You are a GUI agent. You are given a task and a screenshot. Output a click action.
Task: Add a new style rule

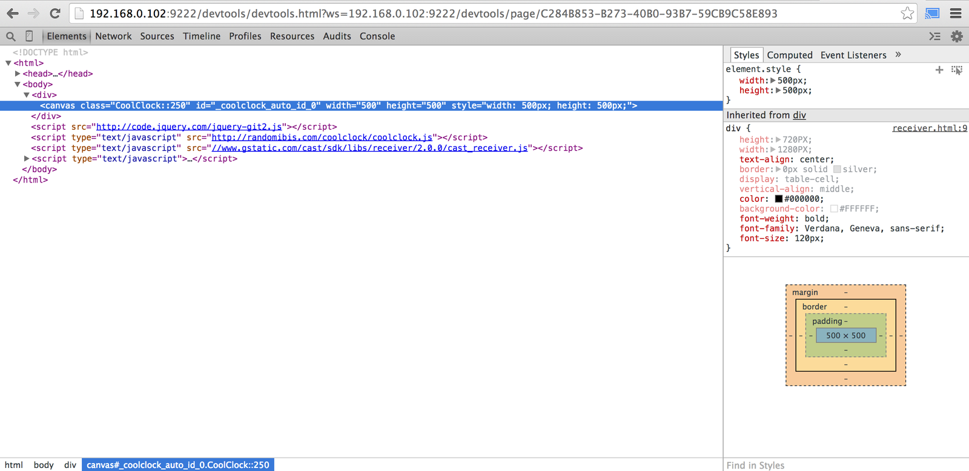(939, 70)
